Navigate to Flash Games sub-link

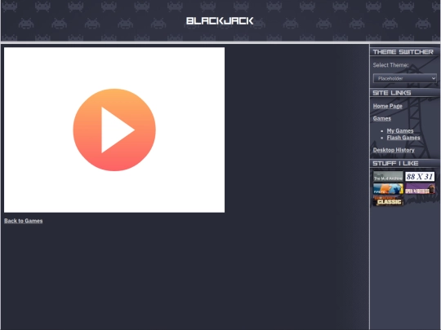[403, 138]
